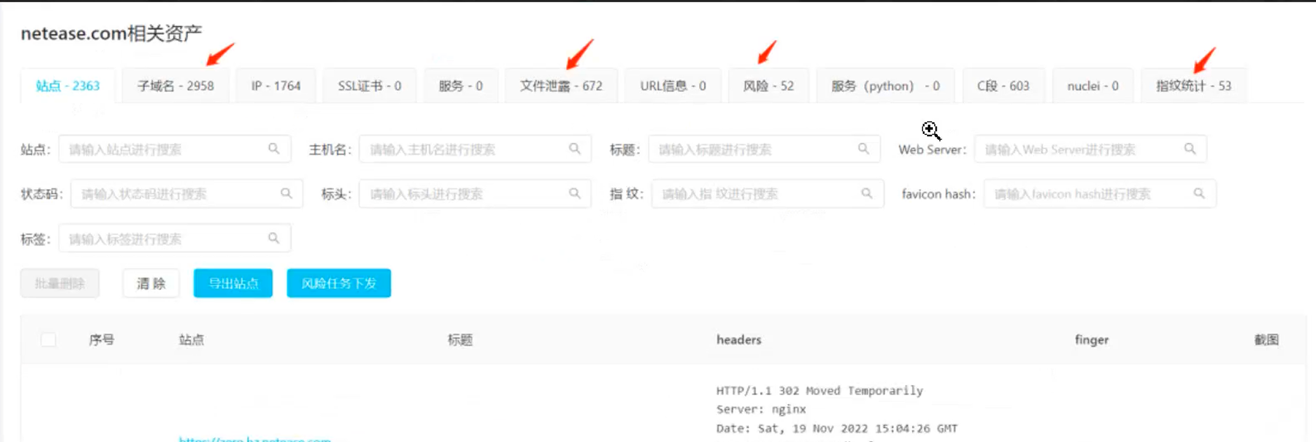Switch to IP - 1764 tab
This screenshot has height=442, width=1316.
coord(276,86)
